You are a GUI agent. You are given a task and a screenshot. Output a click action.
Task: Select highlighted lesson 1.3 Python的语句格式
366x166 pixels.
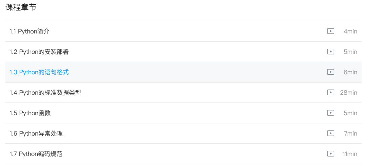tap(39, 72)
